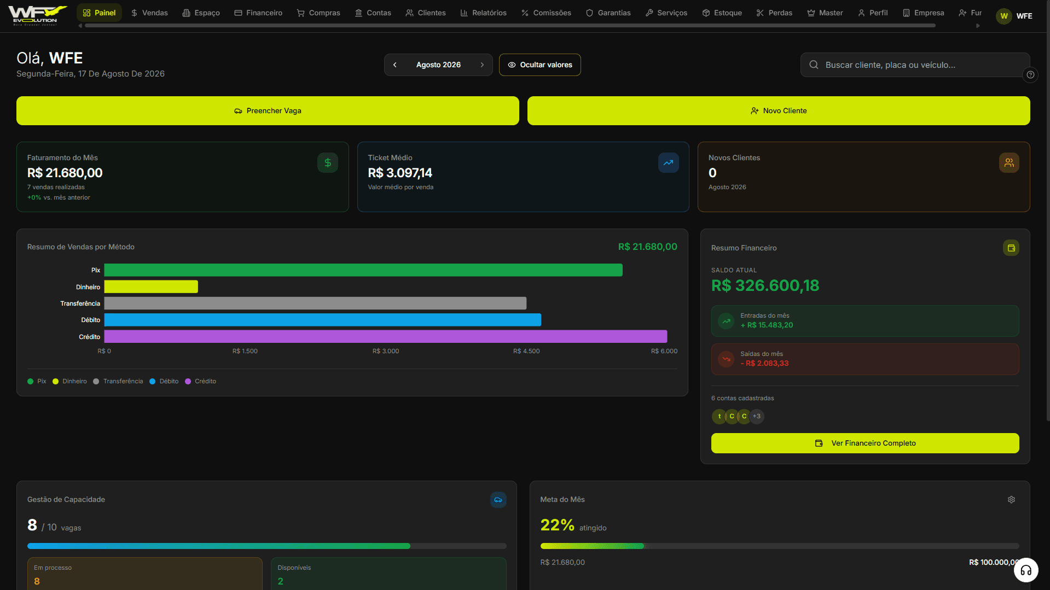1050x590 pixels.
Task: Open the Financeiro tab
Action: tap(258, 13)
